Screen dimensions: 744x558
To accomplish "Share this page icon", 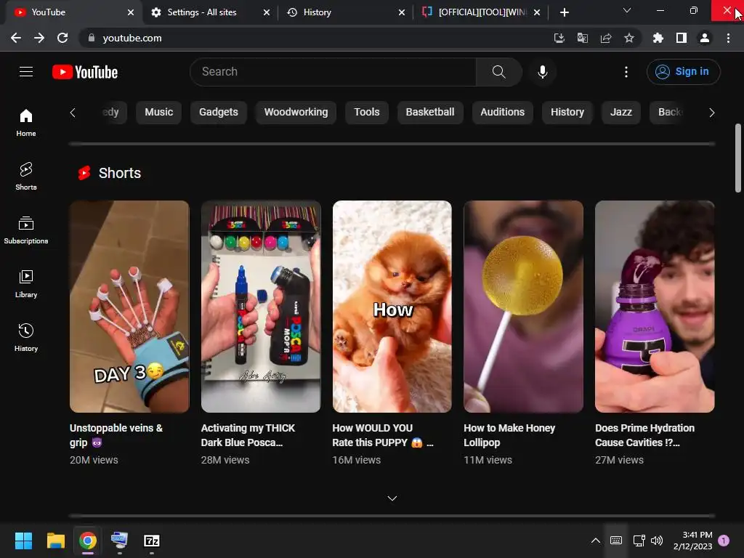I will [605, 38].
